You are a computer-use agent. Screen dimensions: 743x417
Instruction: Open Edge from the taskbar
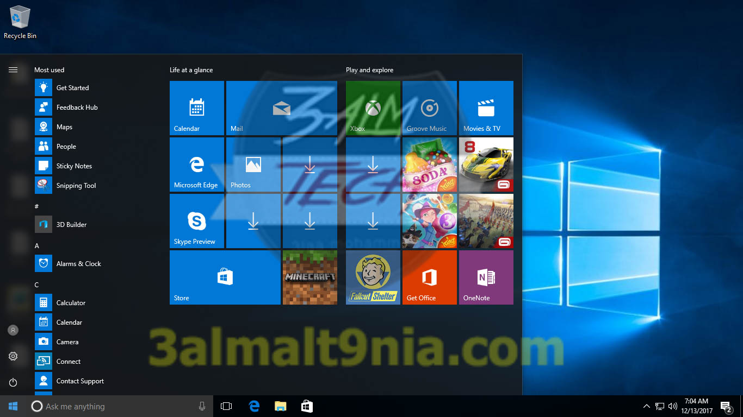254,406
